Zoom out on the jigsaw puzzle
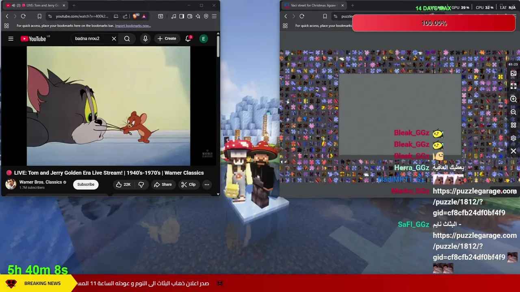 pyautogui.click(x=513, y=112)
